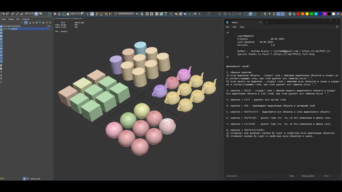Toggle the Scene Explorer filter funnel button
Screen dimensions: 342x192
pyautogui.click(x=26, y=23)
